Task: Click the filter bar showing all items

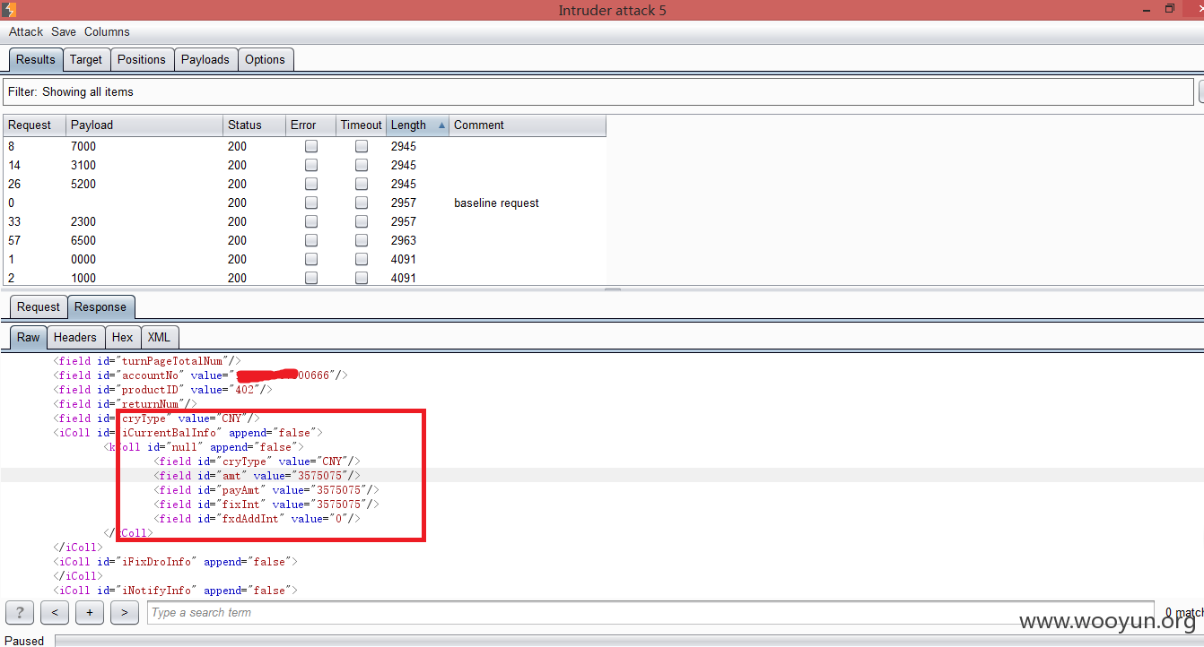Action: coord(598,92)
